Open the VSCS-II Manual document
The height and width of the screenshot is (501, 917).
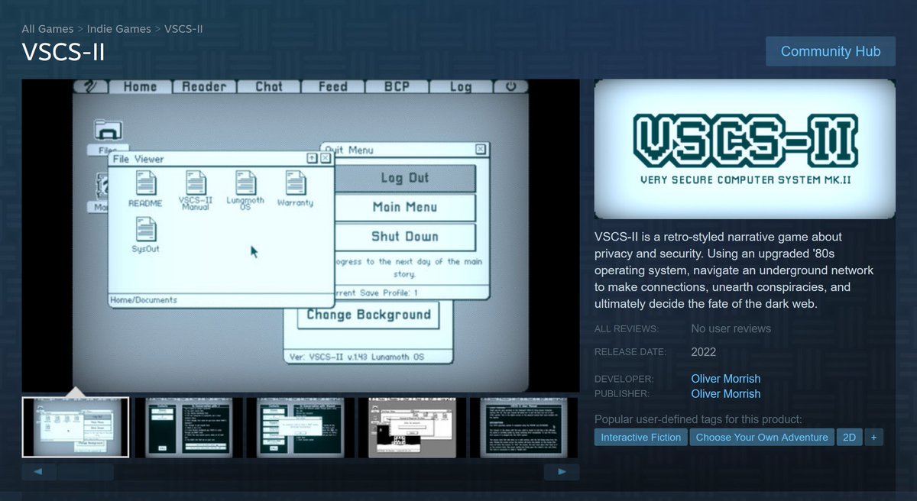[196, 186]
